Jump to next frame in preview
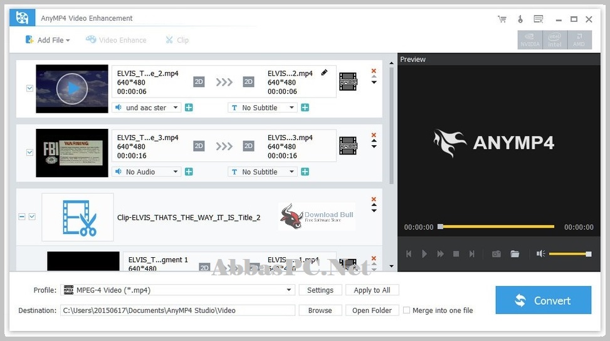Screen dimensions: 610x341 472,254
